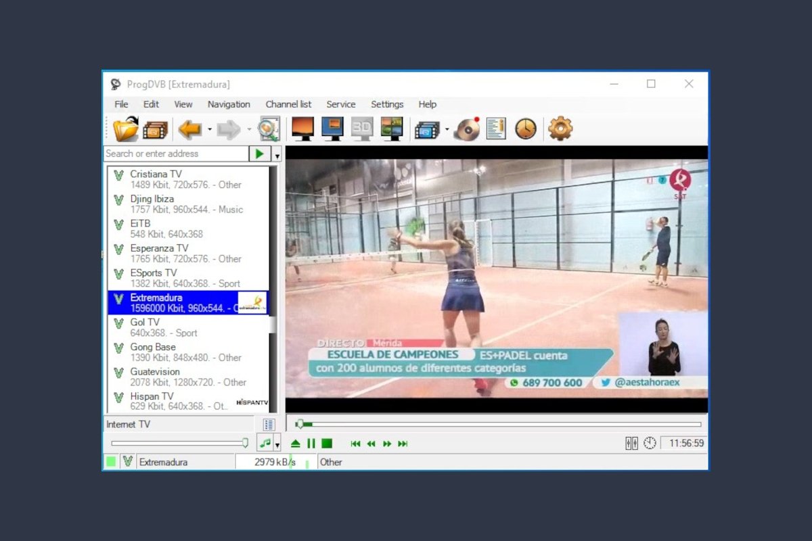This screenshot has height=541, width=812.
Task: Expand the capture frames dropdown arrow
Action: [x=447, y=129]
